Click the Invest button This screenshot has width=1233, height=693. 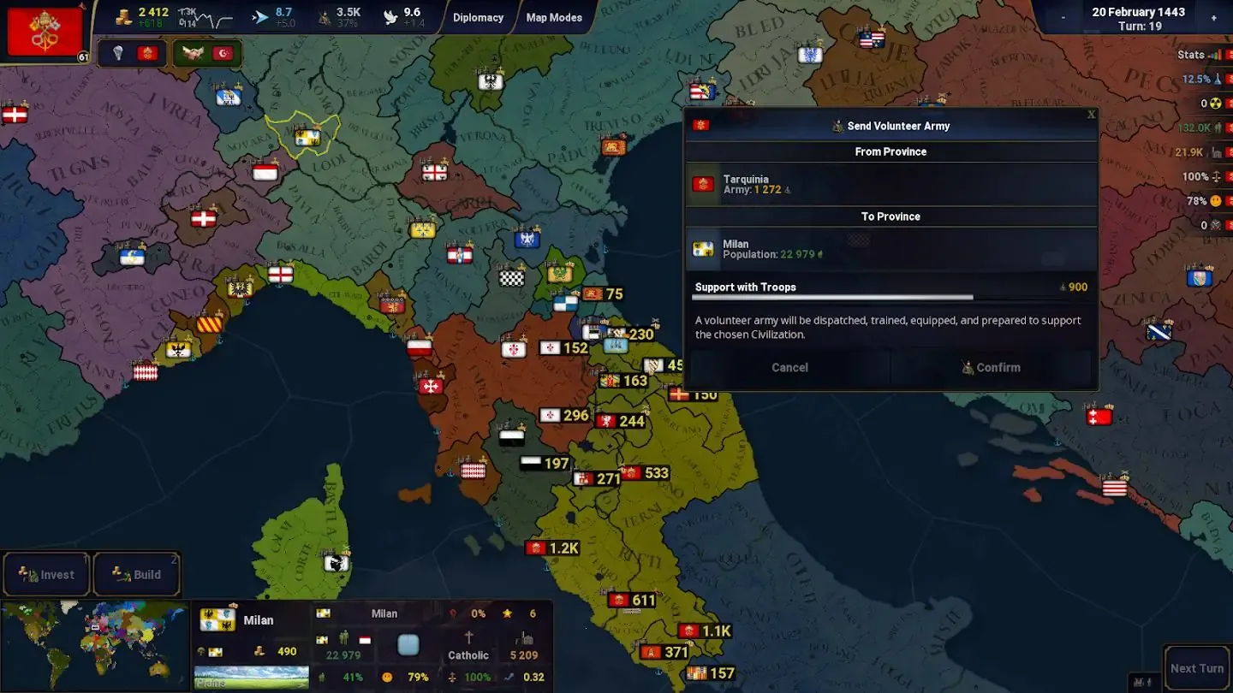[47, 575]
